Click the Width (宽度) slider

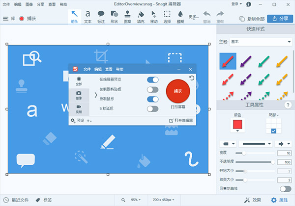[255, 154]
